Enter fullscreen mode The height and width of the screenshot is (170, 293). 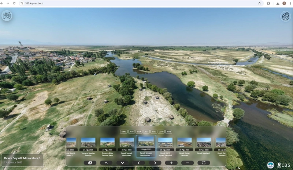pos(204,163)
